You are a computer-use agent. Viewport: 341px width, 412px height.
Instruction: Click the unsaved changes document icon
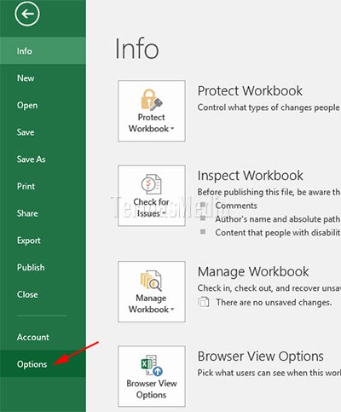204,302
